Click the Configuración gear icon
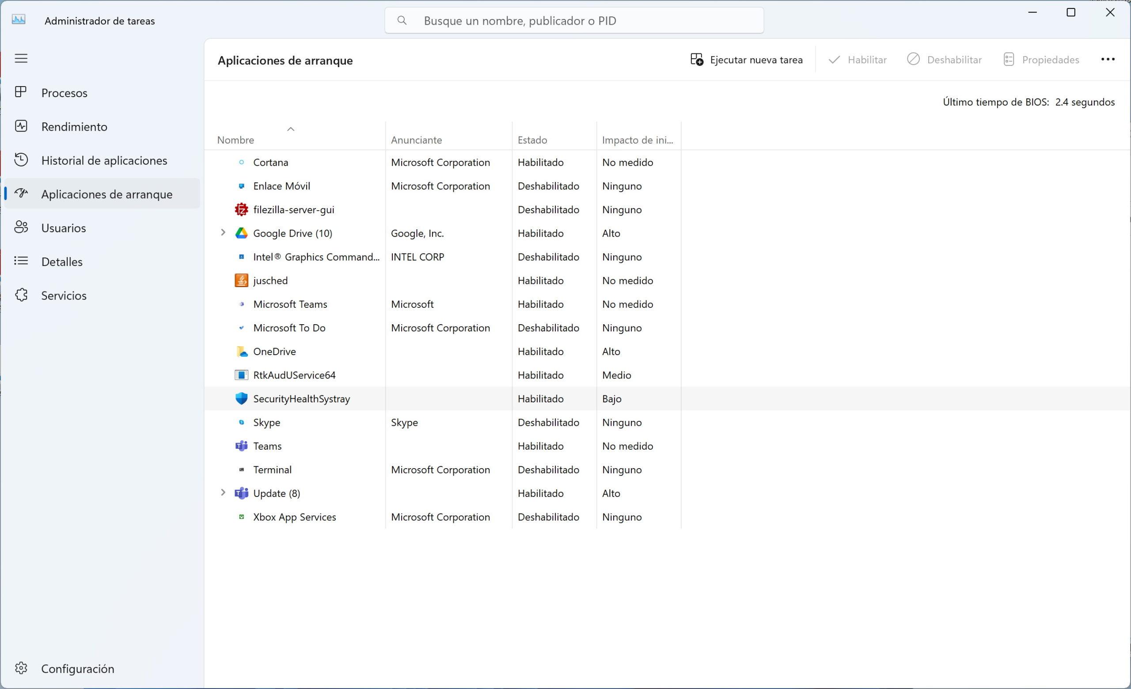 21,668
